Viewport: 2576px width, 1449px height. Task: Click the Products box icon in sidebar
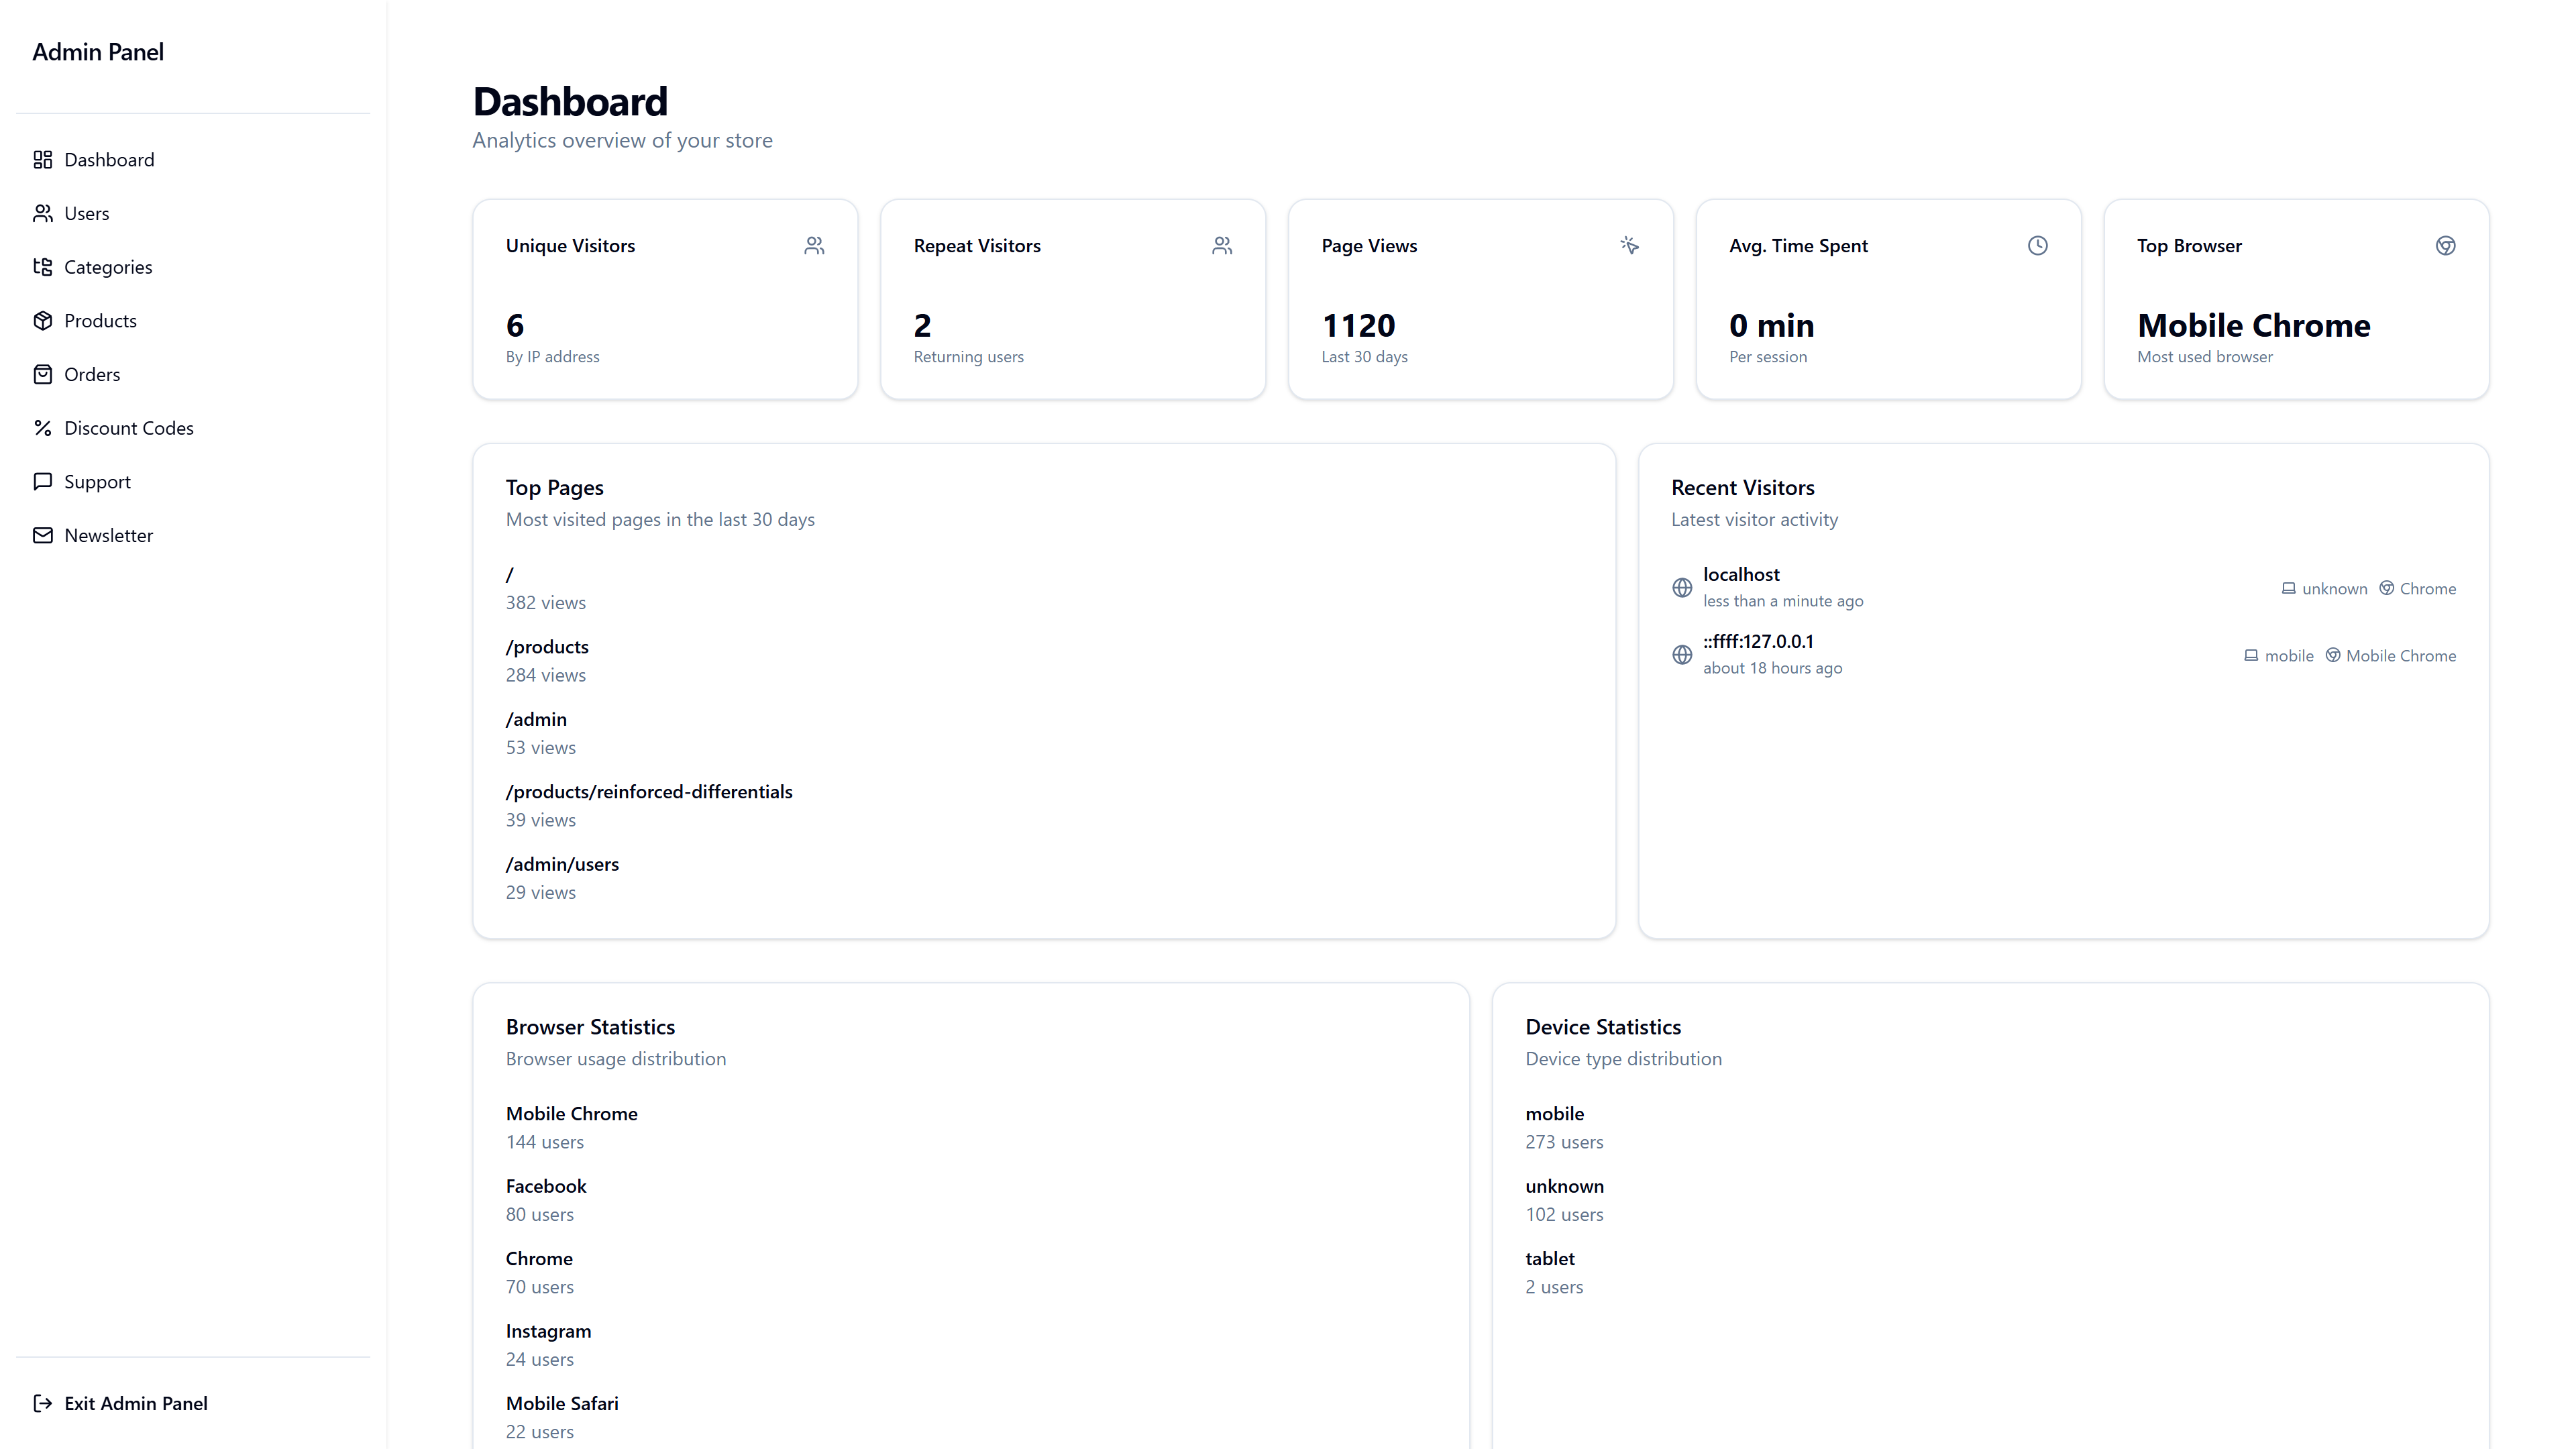click(x=42, y=321)
